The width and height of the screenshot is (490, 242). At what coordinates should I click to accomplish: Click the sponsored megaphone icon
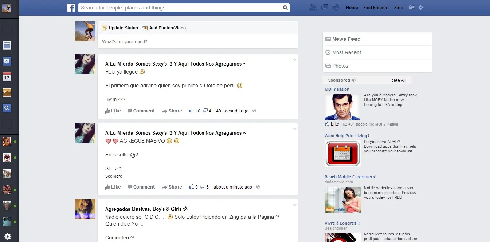click(354, 80)
